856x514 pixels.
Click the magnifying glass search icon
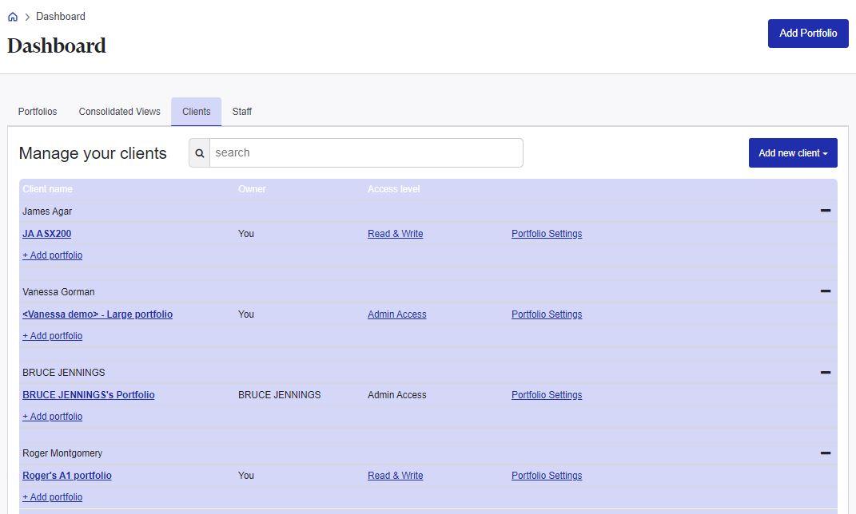pos(199,152)
